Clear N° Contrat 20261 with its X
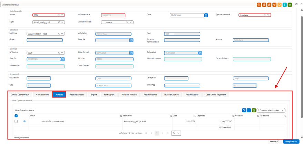 pyautogui.click(x=59, y=52)
